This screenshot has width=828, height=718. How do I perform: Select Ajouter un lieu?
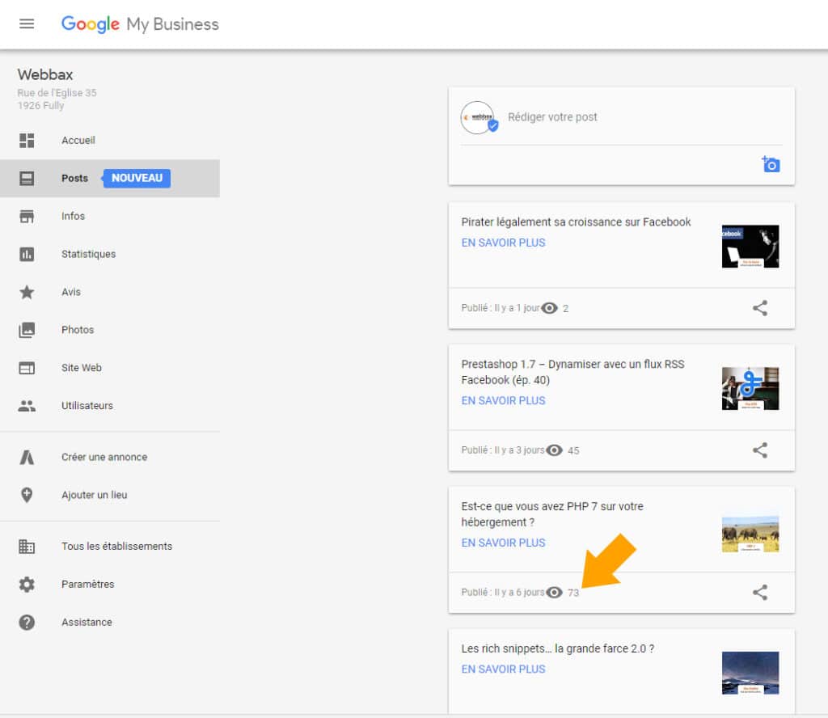(x=110, y=495)
